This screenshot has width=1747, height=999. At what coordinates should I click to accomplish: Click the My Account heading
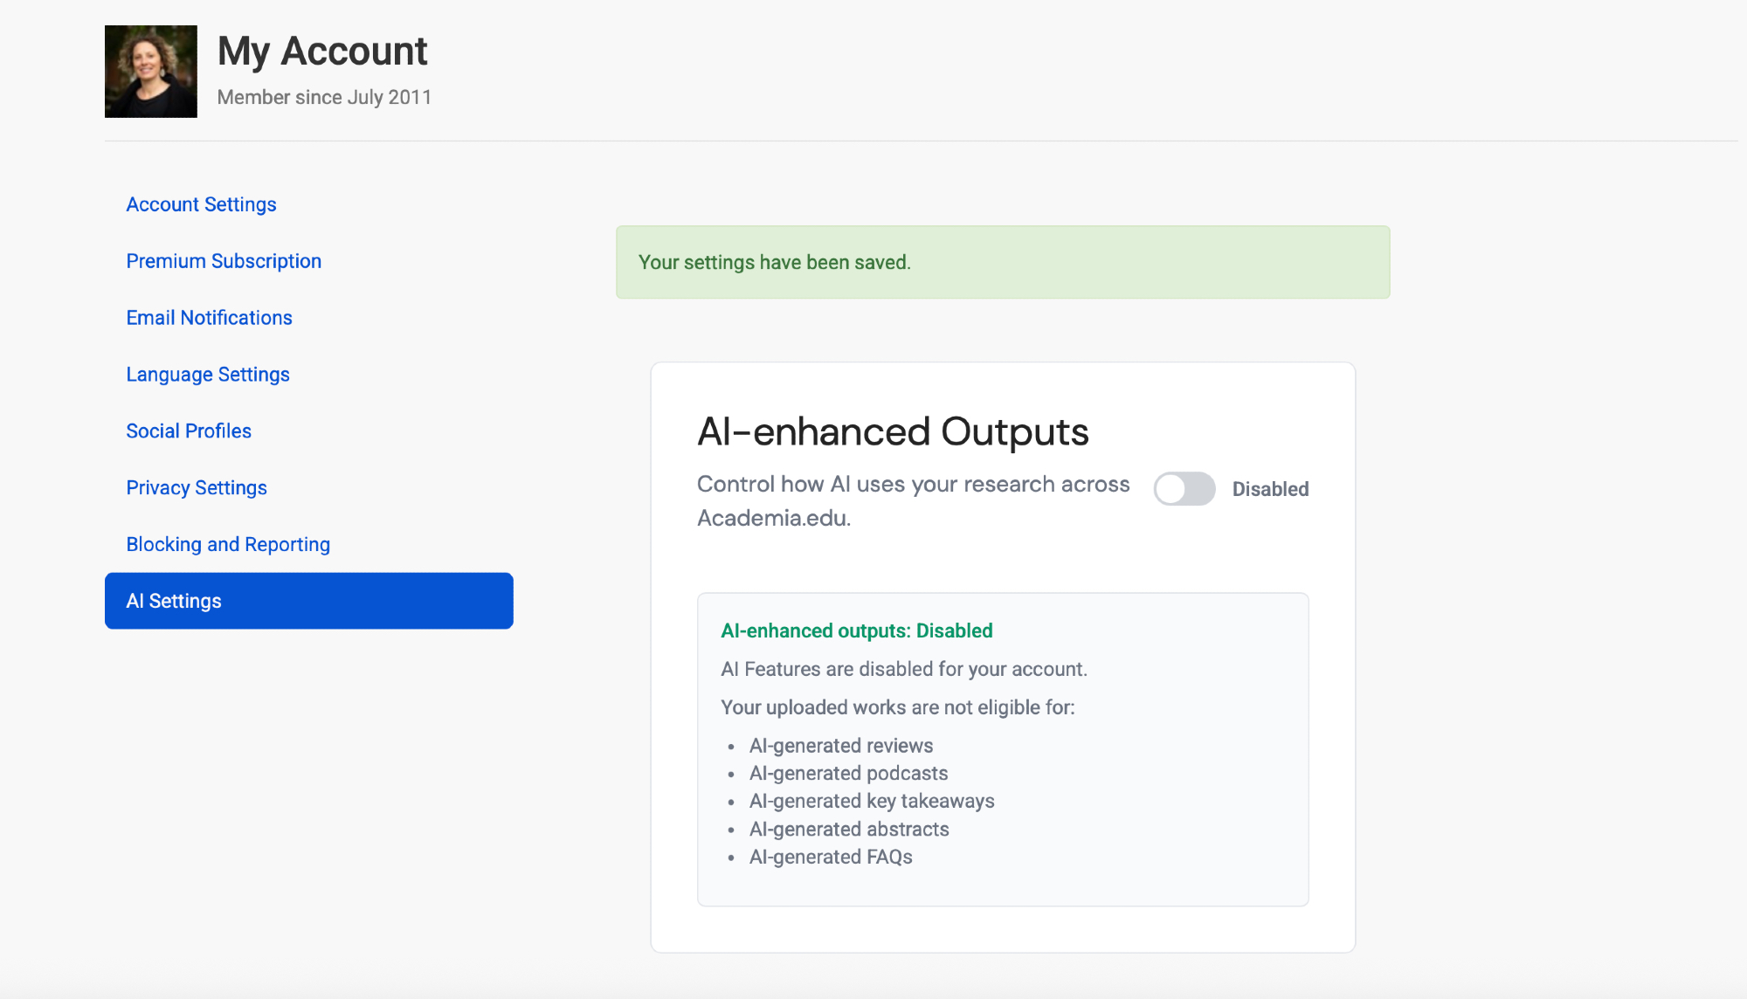[x=322, y=51]
